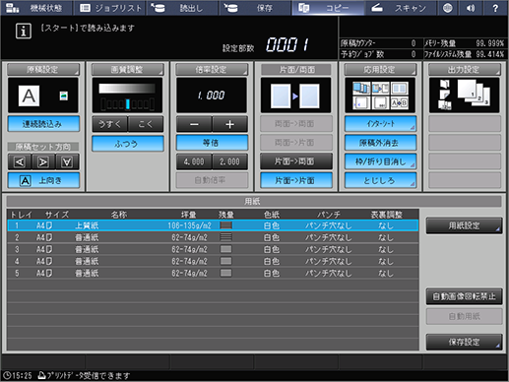The width and height of the screenshot is (509, 382).
Task: Toggle 連続読込み continuous scan
Action: click(x=43, y=124)
